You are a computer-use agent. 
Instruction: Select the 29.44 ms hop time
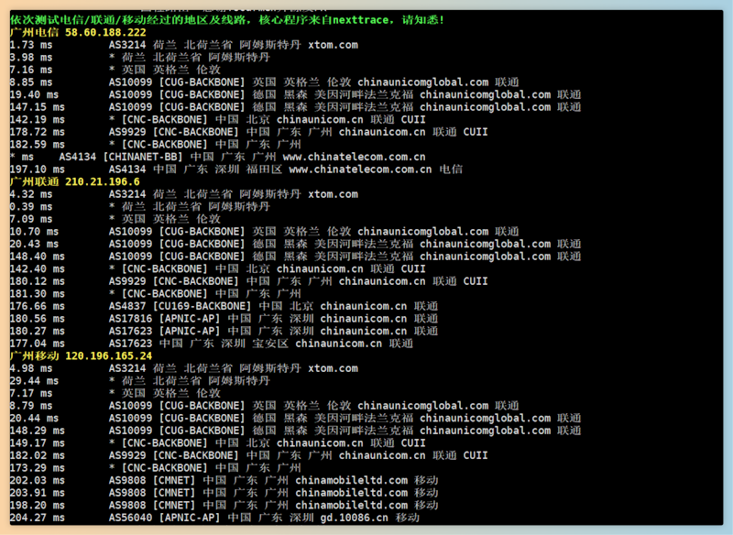coord(34,381)
